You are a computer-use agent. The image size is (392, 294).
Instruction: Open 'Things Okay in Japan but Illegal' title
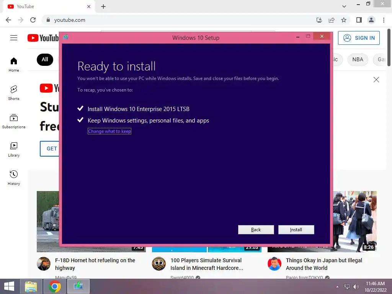[x=324, y=264]
